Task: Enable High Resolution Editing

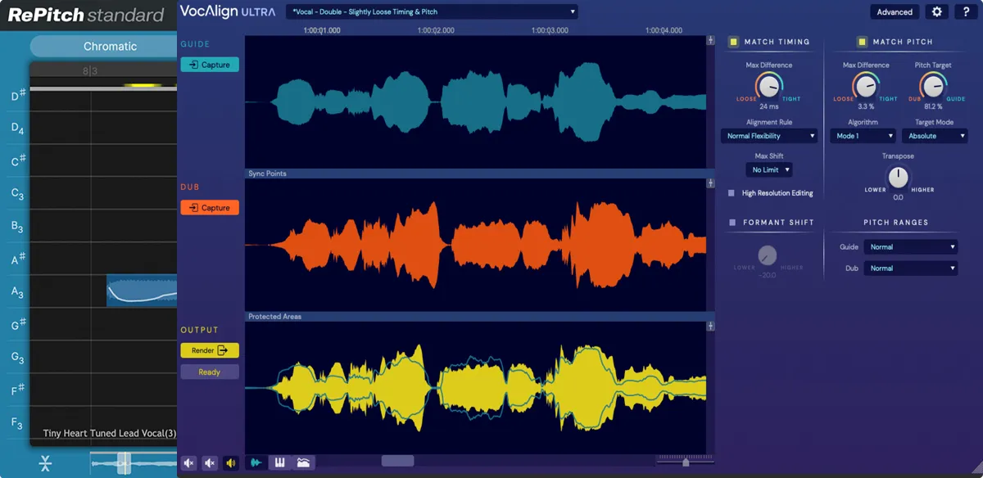Action: coord(731,192)
